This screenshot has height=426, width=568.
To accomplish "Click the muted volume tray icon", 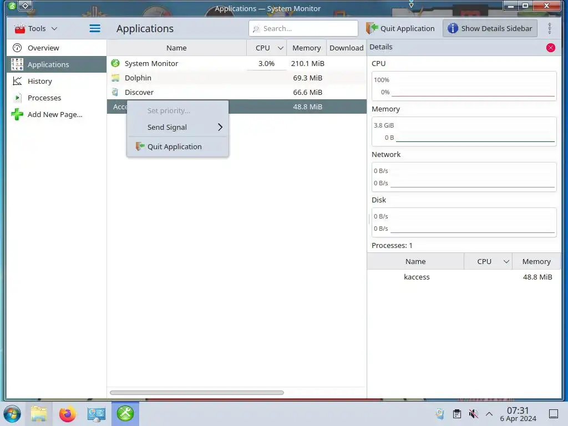I will coord(473,414).
